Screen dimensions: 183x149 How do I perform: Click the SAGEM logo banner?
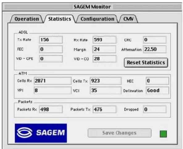pos(41,133)
